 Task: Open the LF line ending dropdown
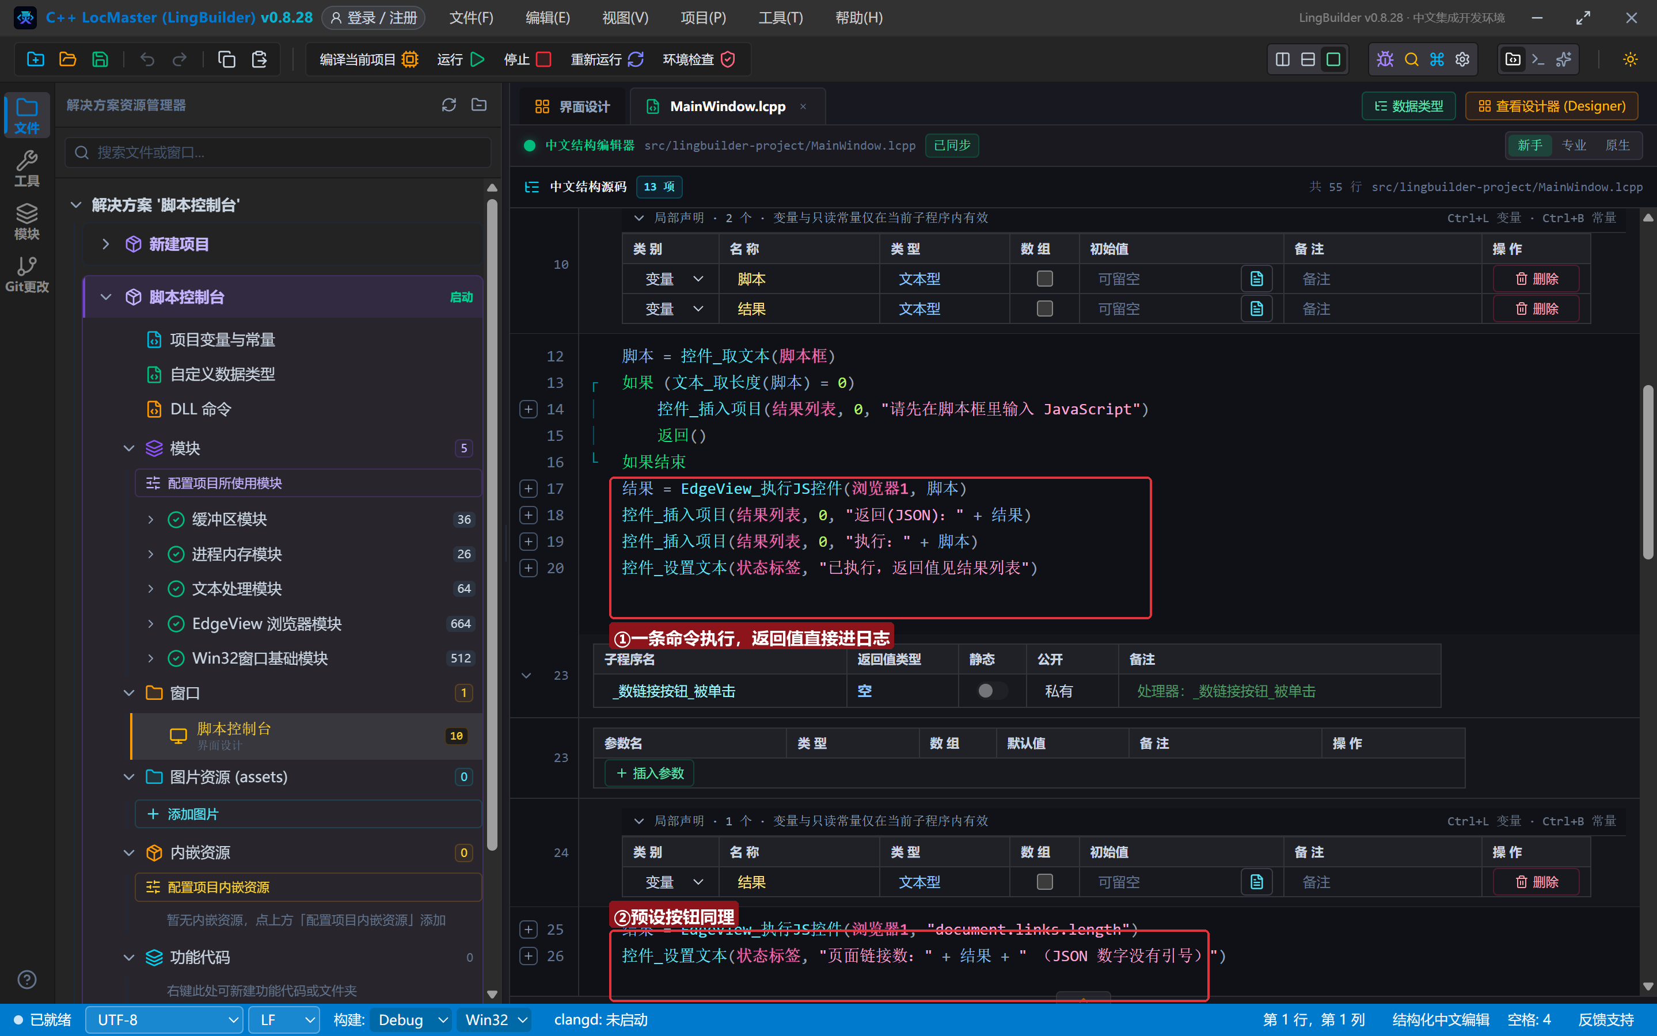point(284,1019)
